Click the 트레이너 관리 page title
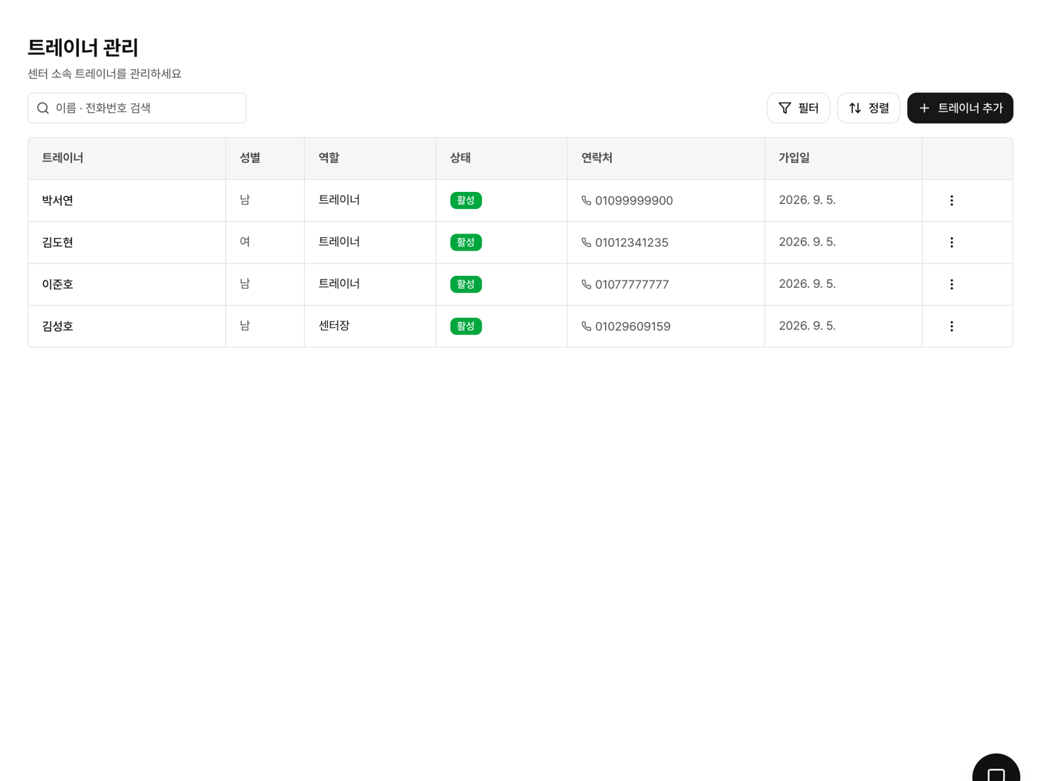Image resolution: width=1041 pixels, height=781 pixels. (83, 47)
